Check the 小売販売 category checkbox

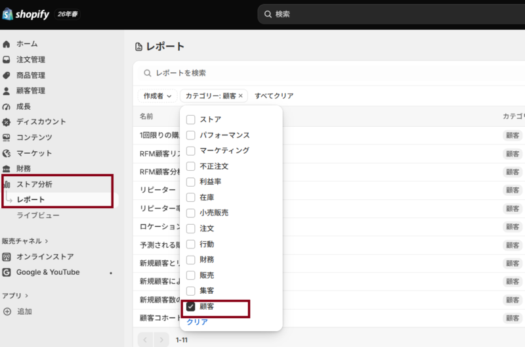[x=190, y=213]
